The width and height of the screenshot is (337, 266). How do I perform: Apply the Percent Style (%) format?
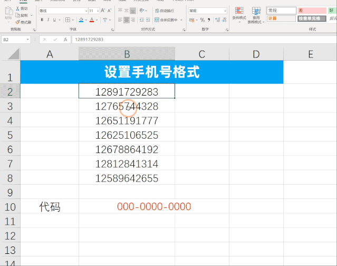coord(202,20)
